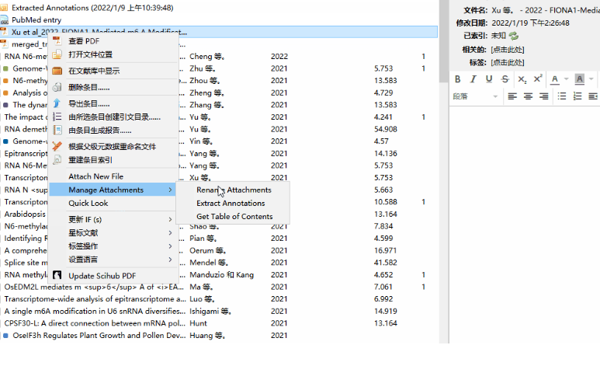Click the Scihub raven icon
This screenshot has height=373, width=600.
(x=57, y=275)
